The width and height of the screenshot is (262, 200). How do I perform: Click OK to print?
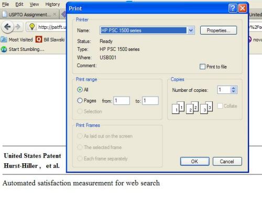click(195, 161)
